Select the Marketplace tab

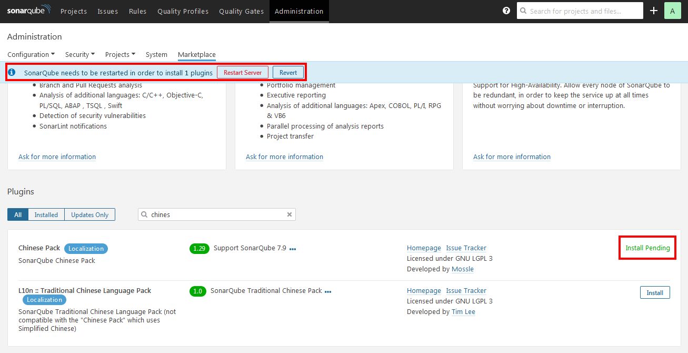(197, 54)
